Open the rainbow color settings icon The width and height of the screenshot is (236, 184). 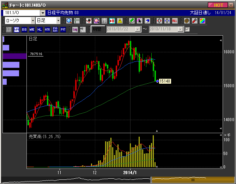202,21
